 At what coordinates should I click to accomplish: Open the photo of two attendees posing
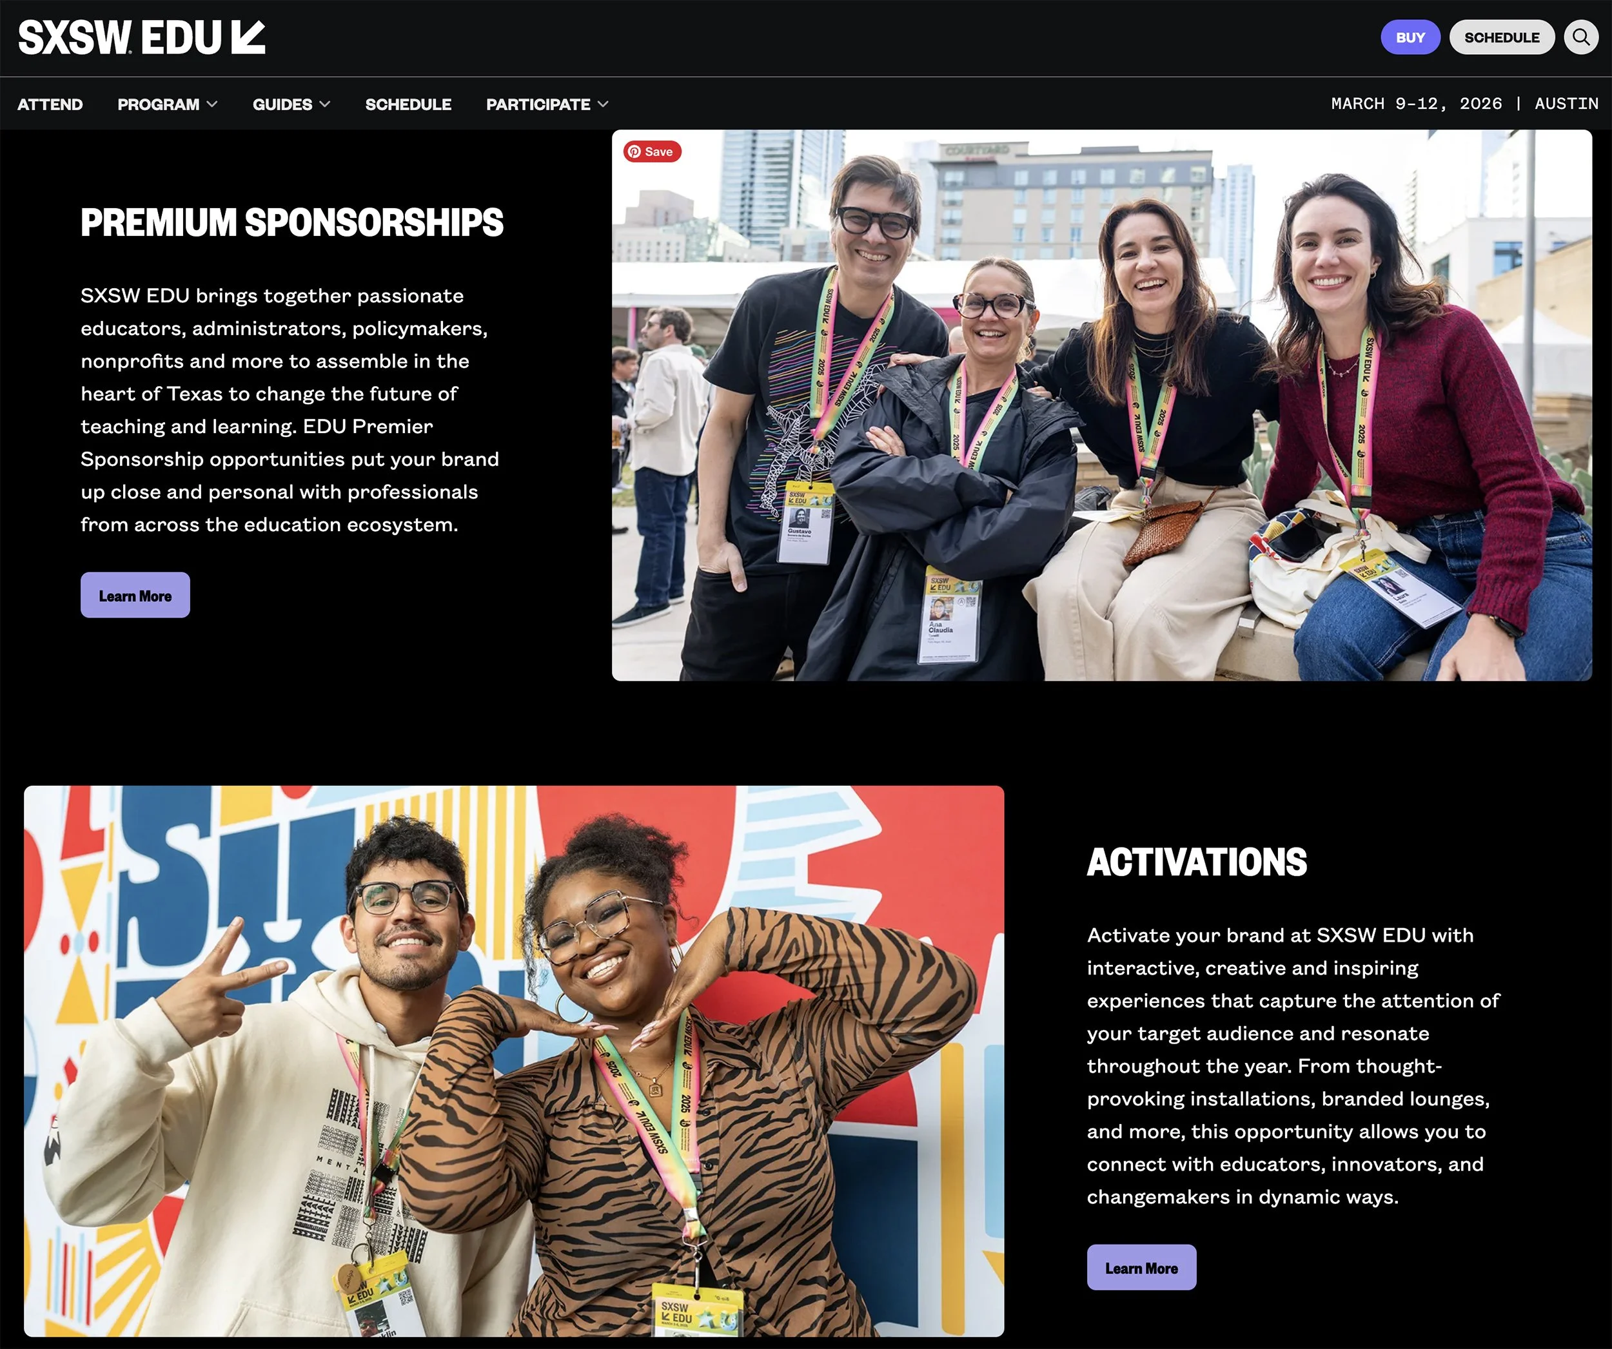coord(513,1060)
